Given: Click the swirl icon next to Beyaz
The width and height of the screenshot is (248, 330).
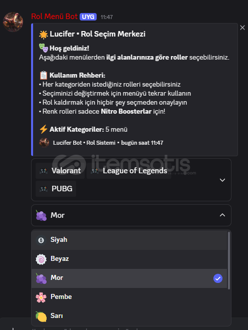Looking at the screenshot, I should pos(41,259).
